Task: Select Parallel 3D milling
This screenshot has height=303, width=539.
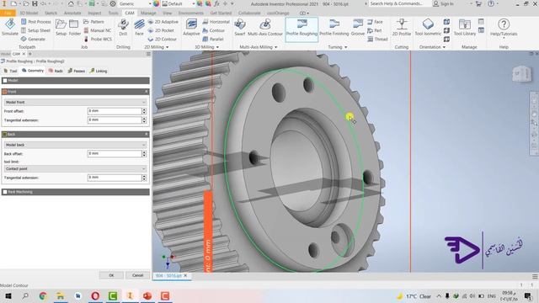Action: 213,40
